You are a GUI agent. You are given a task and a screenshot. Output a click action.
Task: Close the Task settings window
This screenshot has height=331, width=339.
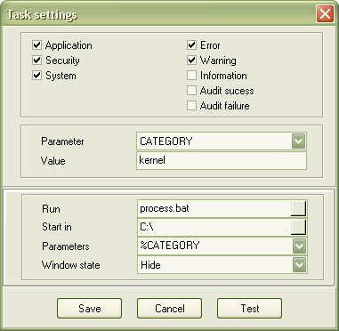325,14
